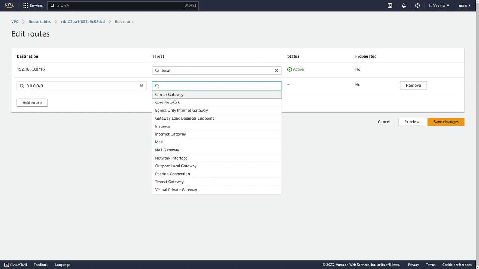Focus the AWS top search box
Screen dimensions: 479x269
coord(120,6)
